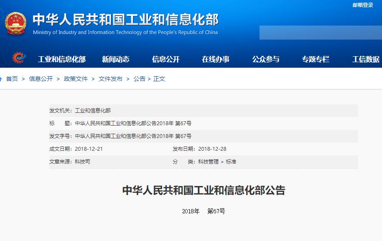Open the 邮箱登录 mailbox login link
The height and width of the screenshot is (241, 382).
point(363,5)
